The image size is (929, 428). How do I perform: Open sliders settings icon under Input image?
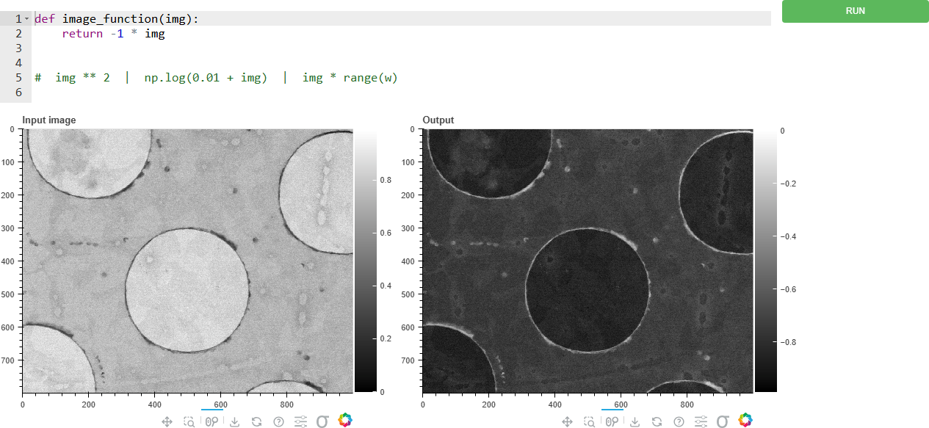pyautogui.click(x=300, y=421)
